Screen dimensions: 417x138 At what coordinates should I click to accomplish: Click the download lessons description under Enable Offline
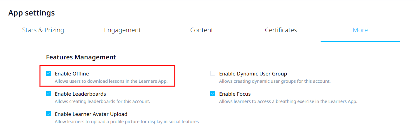click(111, 81)
